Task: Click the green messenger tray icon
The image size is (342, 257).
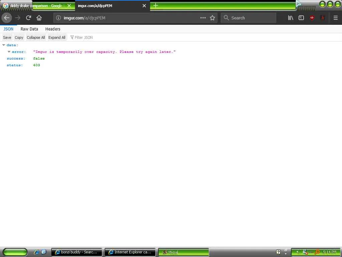Action: (298, 252)
